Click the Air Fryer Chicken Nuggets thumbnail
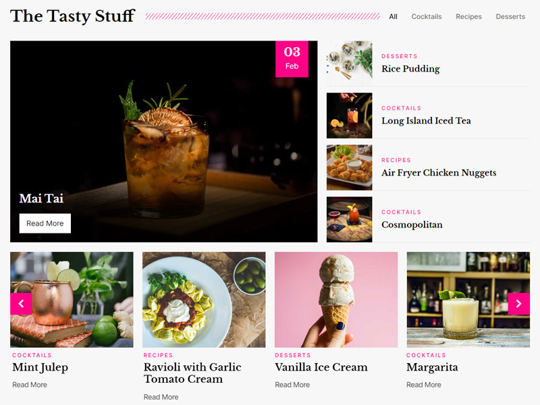The height and width of the screenshot is (405, 540). (x=349, y=167)
